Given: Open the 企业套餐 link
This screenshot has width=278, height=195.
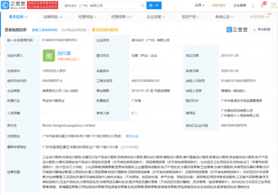Looking at the screenshot, I should [240, 5].
